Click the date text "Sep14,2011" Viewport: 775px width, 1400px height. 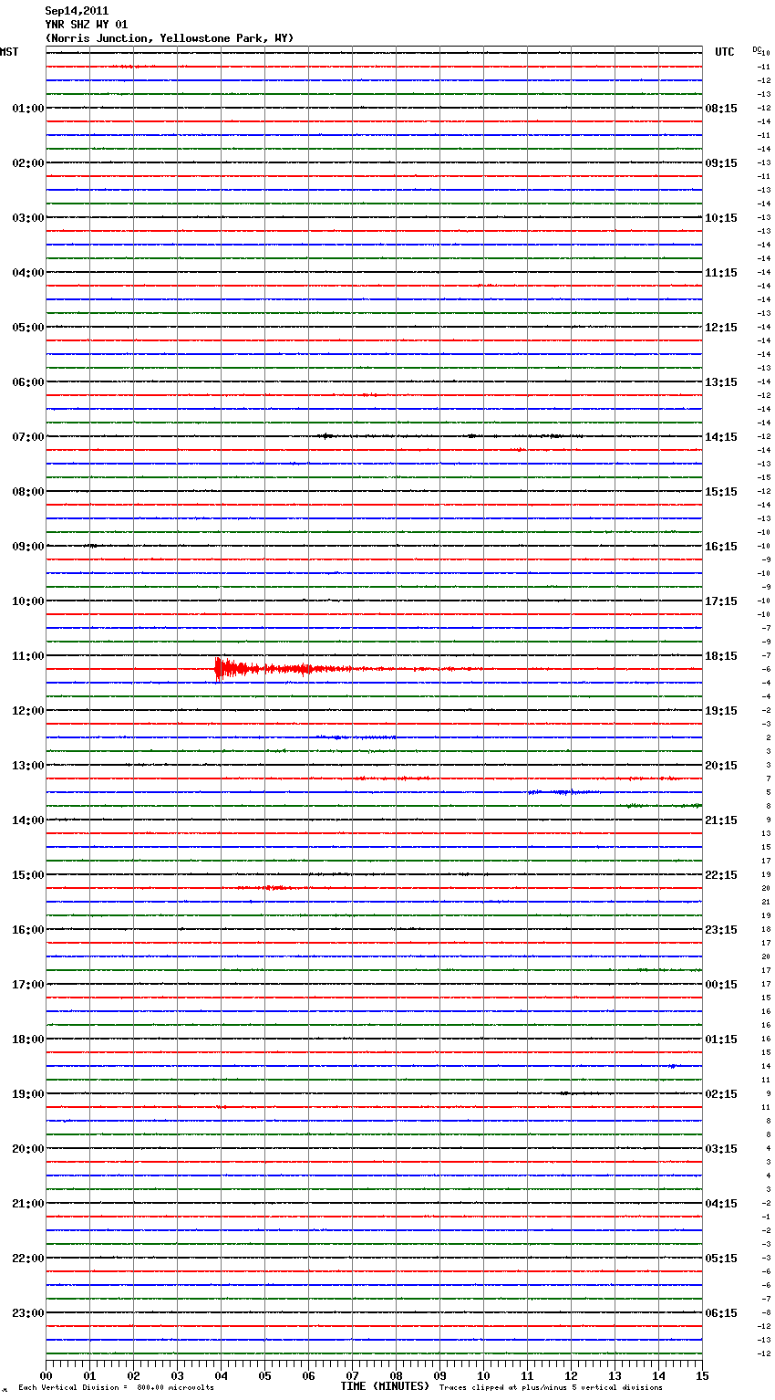pyautogui.click(x=77, y=11)
